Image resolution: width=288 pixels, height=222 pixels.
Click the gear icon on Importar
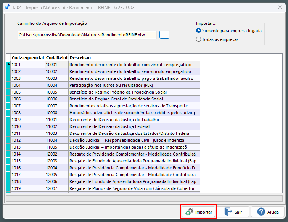pos(189,212)
